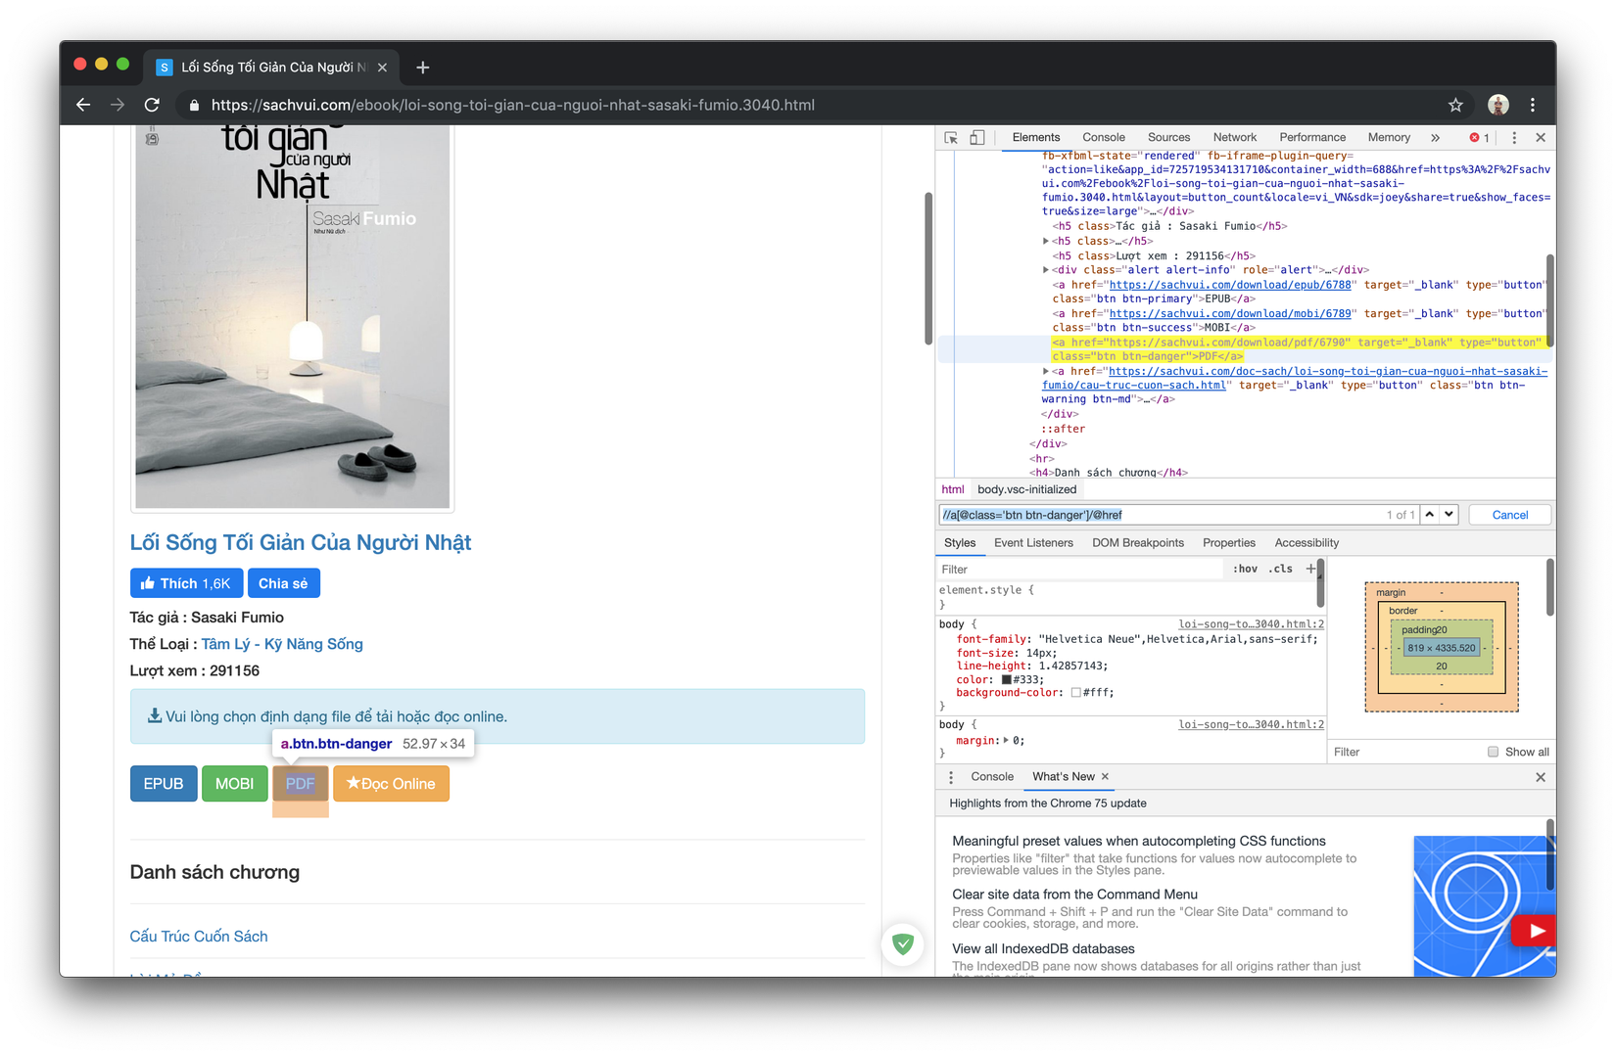Switch to the Console tab
The height and width of the screenshot is (1056, 1616).
click(1104, 138)
